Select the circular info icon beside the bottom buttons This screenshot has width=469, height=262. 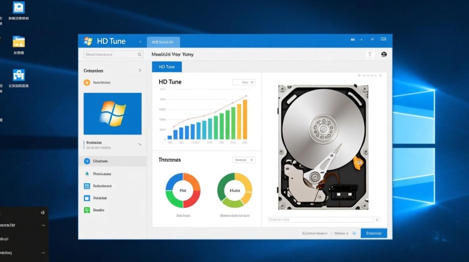pyautogui.click(x=355, y=233)
